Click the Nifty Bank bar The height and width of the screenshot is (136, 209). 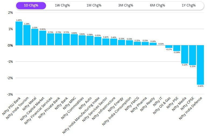(66, 39)
